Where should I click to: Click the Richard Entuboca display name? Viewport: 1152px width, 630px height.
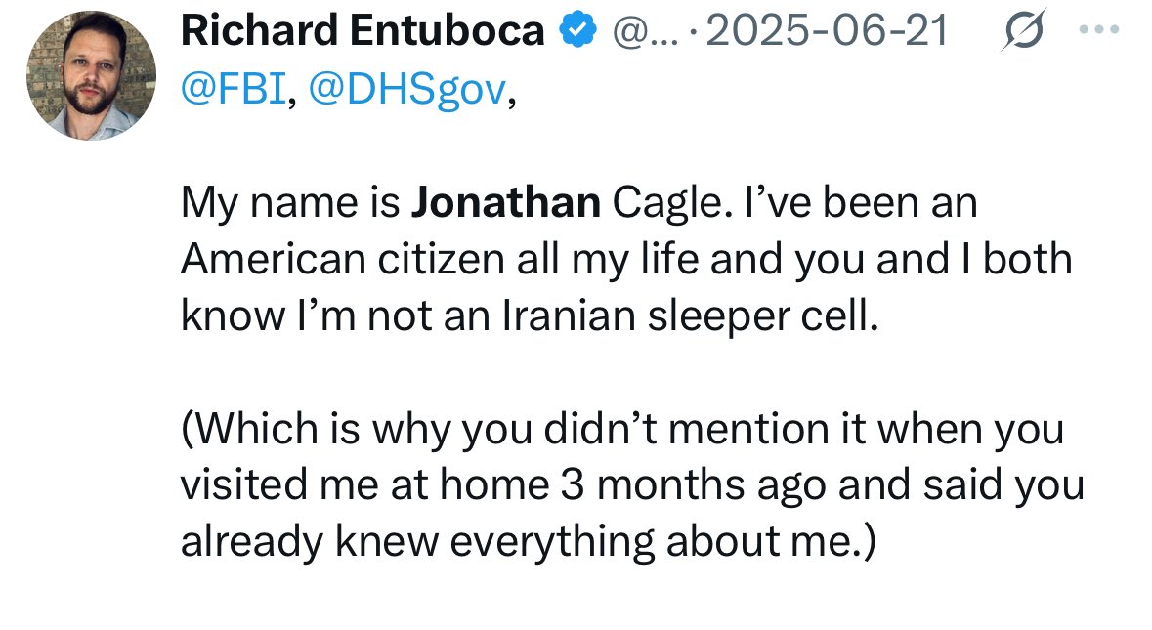pos(363,32)
